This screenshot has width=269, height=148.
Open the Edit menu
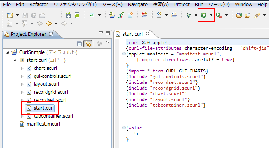[x=20, y=5]
